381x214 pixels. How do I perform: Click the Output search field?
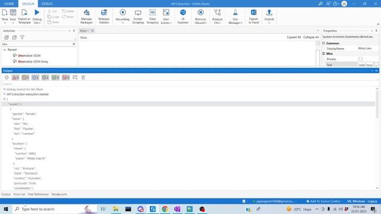(x=189, y=84)
